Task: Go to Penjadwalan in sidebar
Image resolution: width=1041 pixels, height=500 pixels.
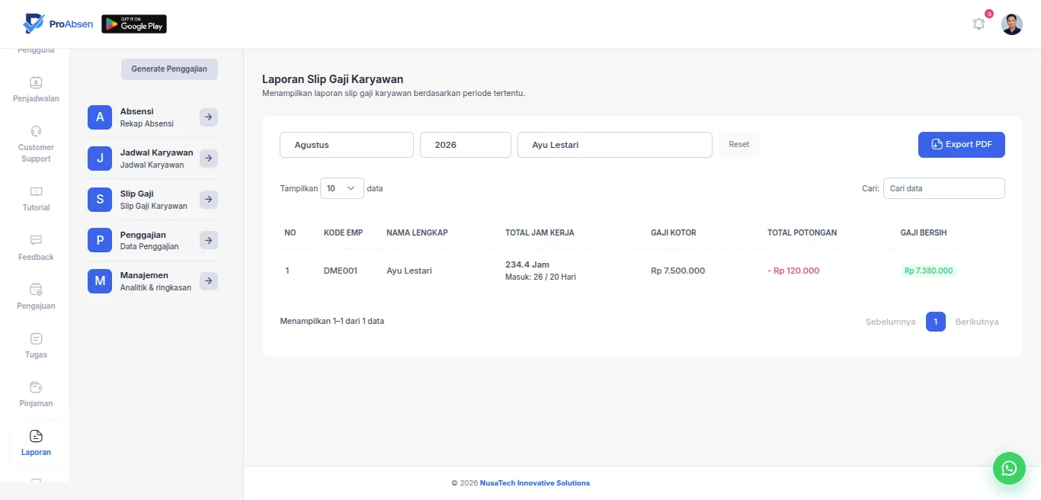Action: [x=36, y=89]
